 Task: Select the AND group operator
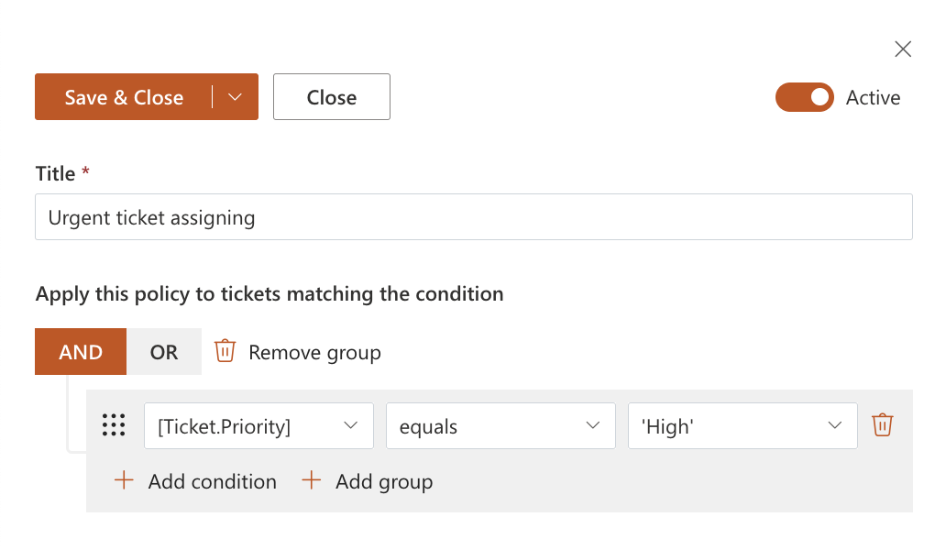(x=81, y=352)
